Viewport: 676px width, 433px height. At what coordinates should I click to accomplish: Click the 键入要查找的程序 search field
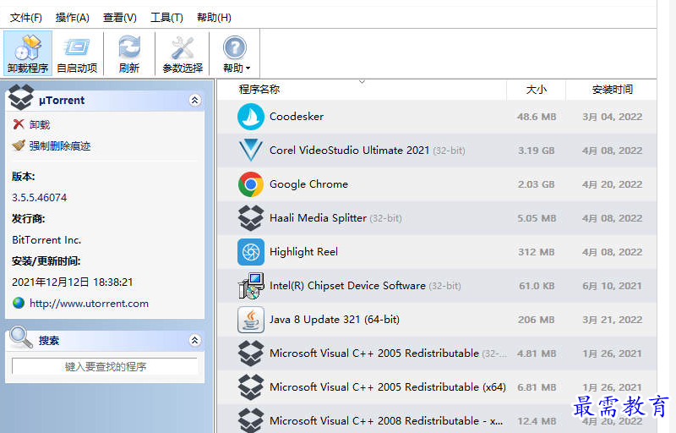pyautogui.click(x=105, y=366)
